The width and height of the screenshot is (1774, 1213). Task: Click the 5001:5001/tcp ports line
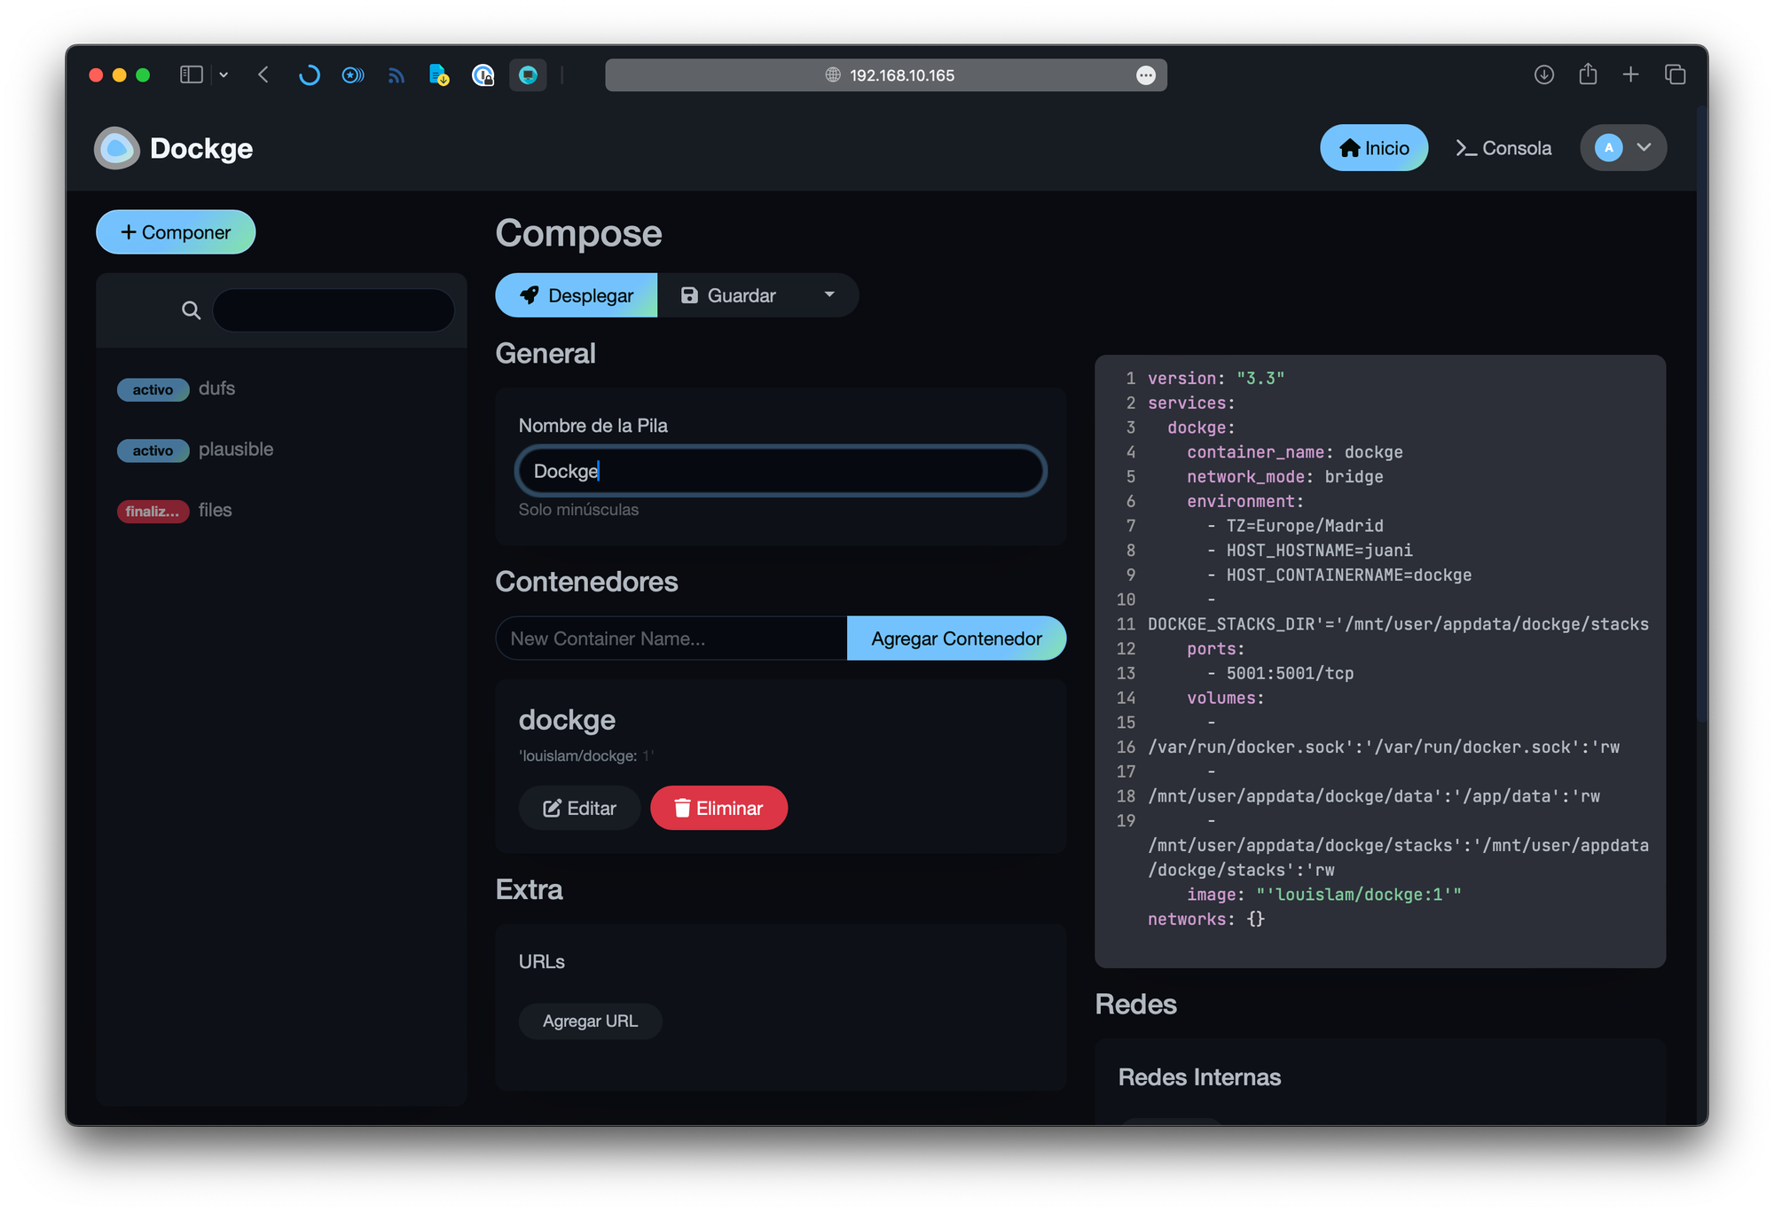click(x=1280, y=673)
